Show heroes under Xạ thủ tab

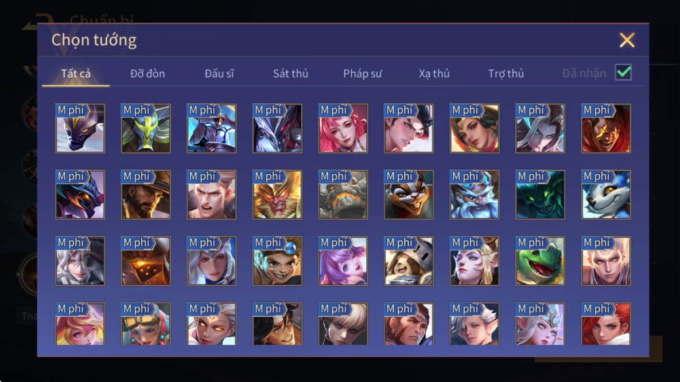coord(434,73)
